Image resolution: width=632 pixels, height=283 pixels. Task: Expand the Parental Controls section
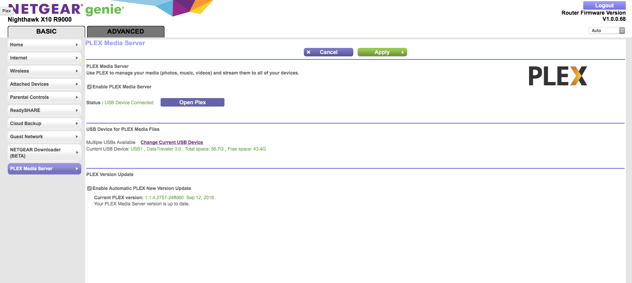coord(44,97)
